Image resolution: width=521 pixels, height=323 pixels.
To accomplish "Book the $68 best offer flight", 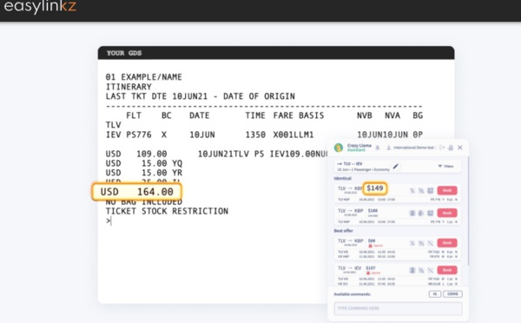I will pos(447,243).
